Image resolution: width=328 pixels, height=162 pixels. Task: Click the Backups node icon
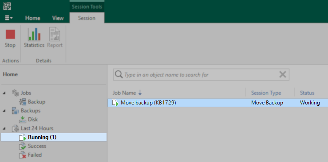click(x=16, y=111)
